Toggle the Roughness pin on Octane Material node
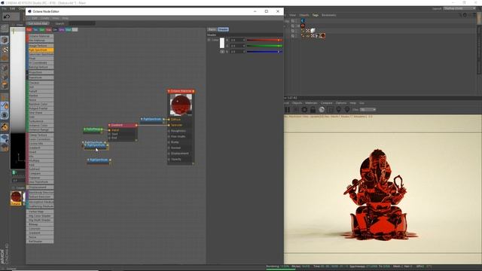Viewport: 482px width, 271px height. [169, 131]
